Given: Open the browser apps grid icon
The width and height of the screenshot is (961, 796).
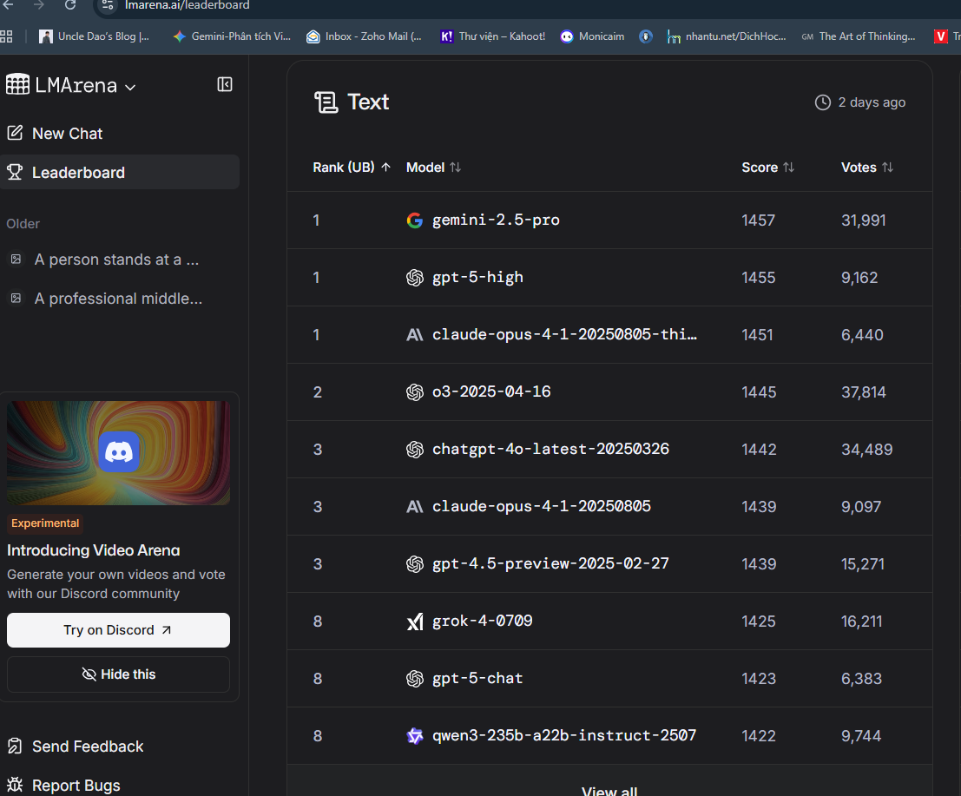Looking at the screenshot, I should pos(6,36).
